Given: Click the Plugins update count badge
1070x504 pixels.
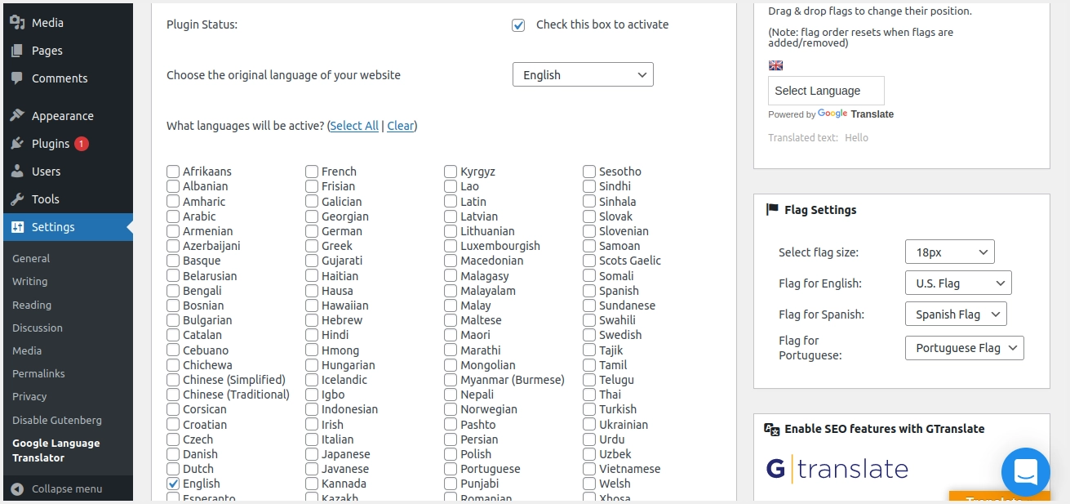Looking at the screenshot, I should (x=82, y=144).
